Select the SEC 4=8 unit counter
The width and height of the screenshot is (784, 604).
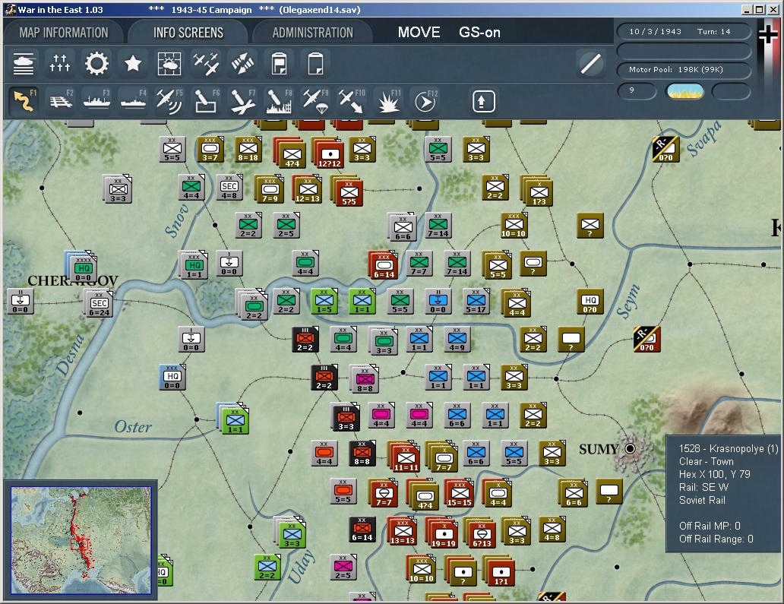coord(229,188)
